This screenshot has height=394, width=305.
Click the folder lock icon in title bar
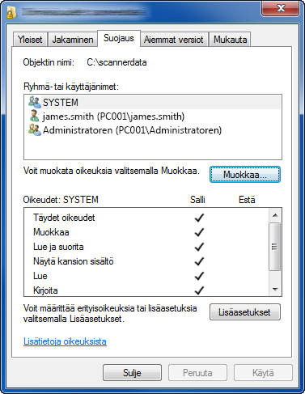point(11,12)
